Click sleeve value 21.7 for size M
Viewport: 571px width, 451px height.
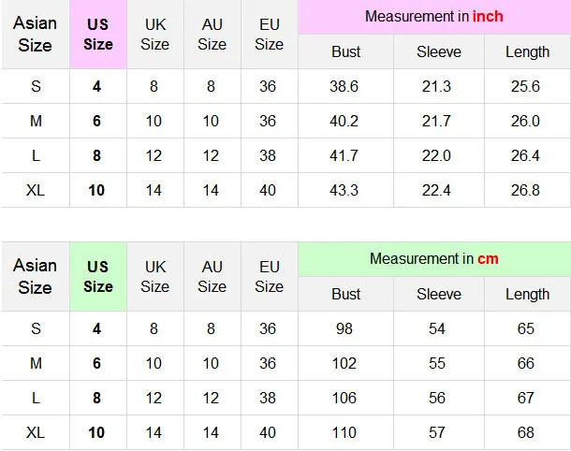pos(436,122)
